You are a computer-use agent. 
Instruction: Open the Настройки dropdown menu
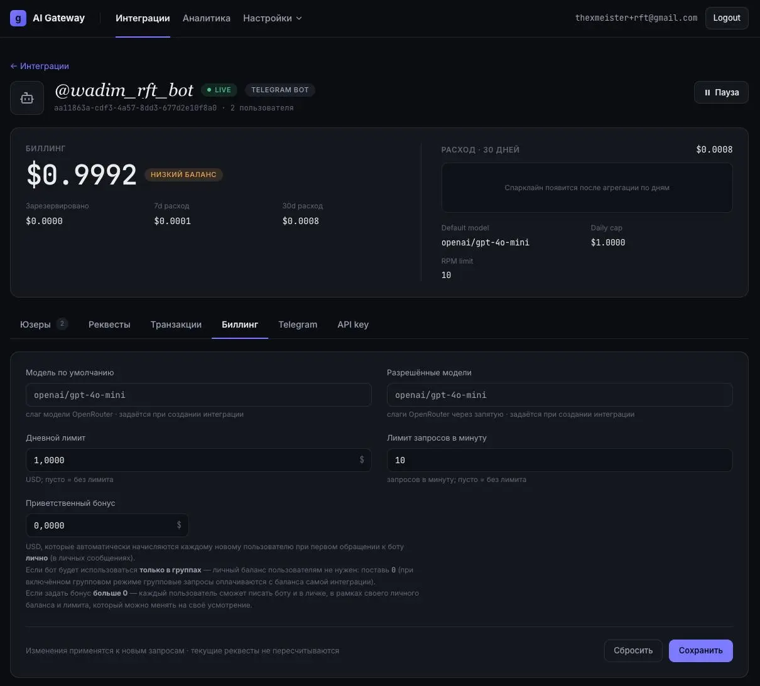tap(273, 18)
